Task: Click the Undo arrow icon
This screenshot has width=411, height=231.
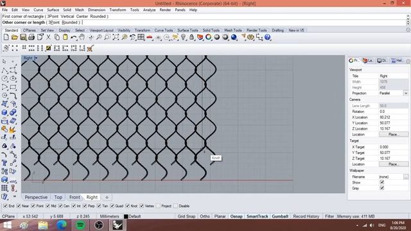Action: (x=74, y=37)
